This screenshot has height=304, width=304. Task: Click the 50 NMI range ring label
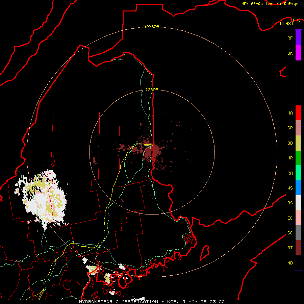coord(152,89)
